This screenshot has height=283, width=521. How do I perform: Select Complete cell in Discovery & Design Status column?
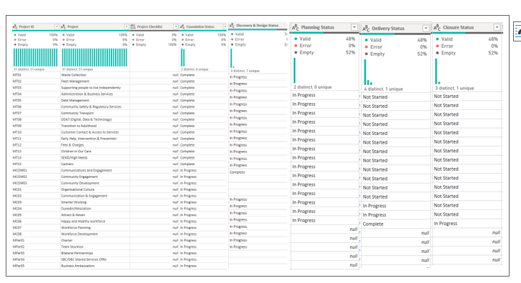(258, 172)
